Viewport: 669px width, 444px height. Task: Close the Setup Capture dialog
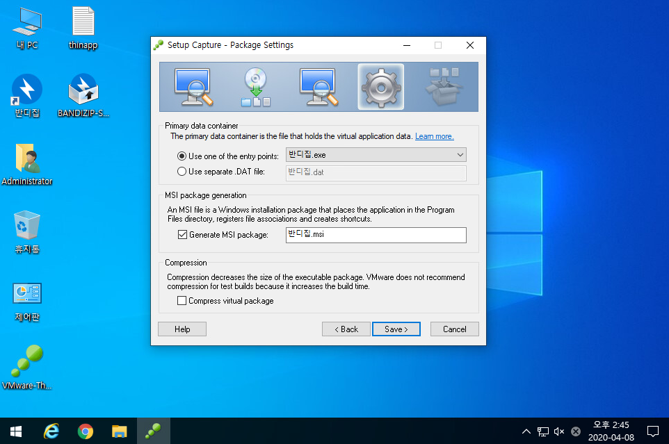click(469, 45)
